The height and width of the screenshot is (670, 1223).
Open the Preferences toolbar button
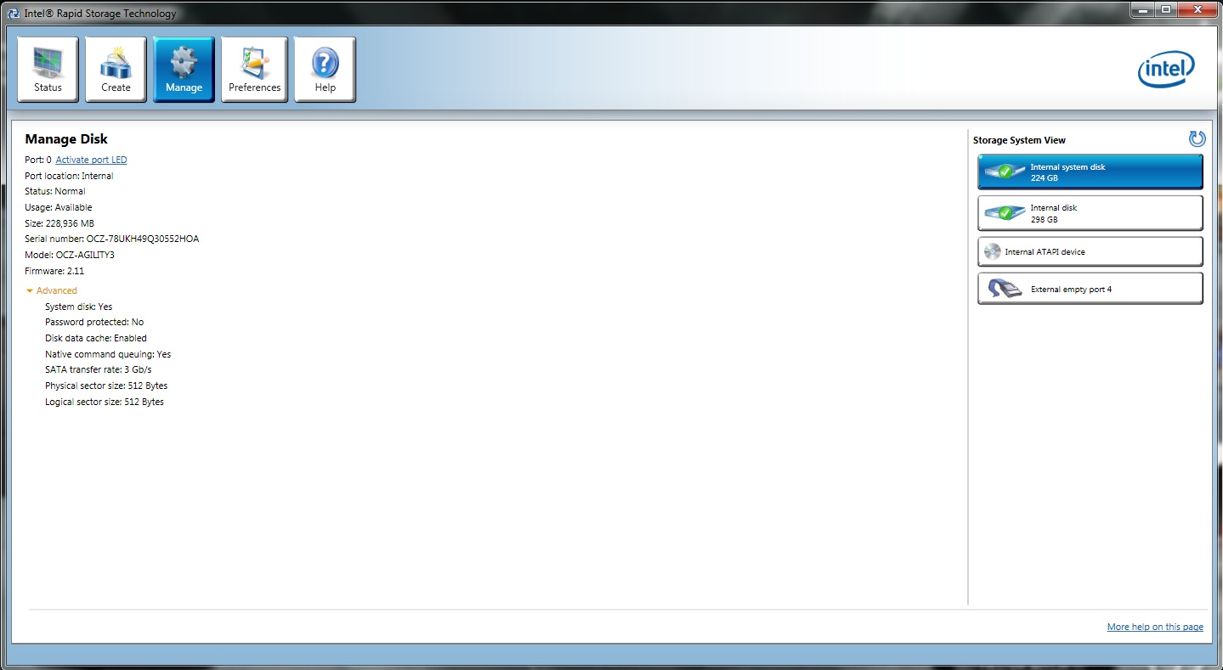tap(254, 69)
